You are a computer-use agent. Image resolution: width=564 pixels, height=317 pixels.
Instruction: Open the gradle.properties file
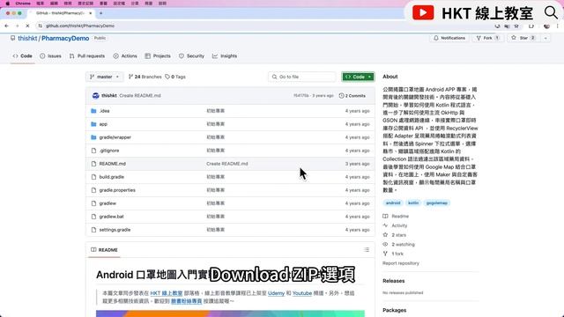pos(117,190)
